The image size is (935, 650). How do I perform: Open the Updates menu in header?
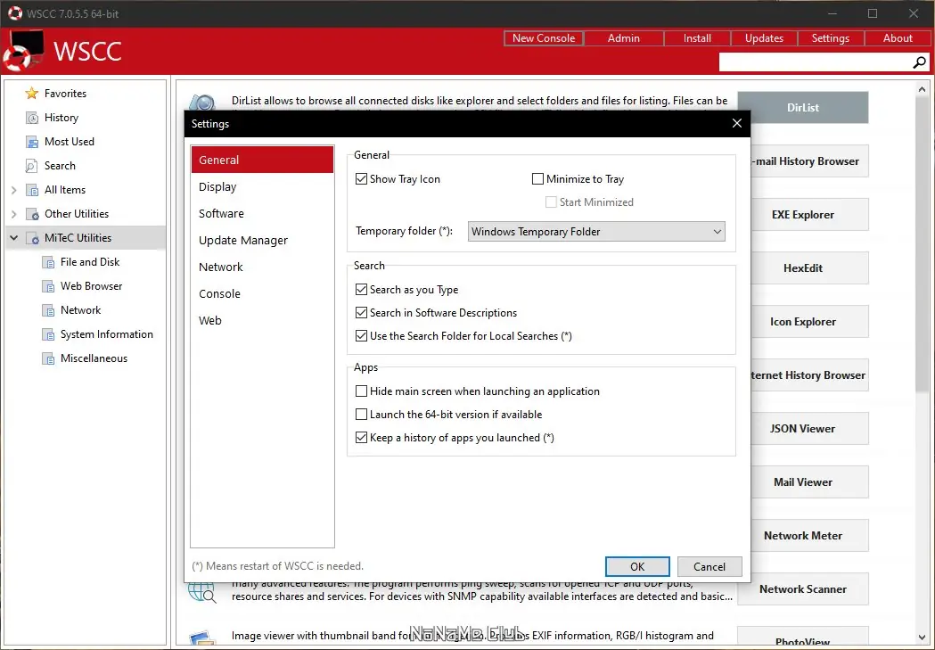(x=764, y=38)
